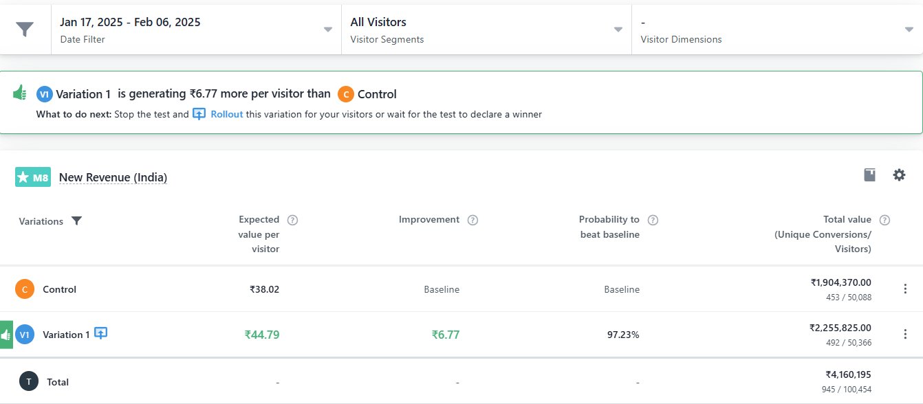Filter variations using the Variations funnel icon
The width and height of the screenshot is (923, 404).
[77, 221]
